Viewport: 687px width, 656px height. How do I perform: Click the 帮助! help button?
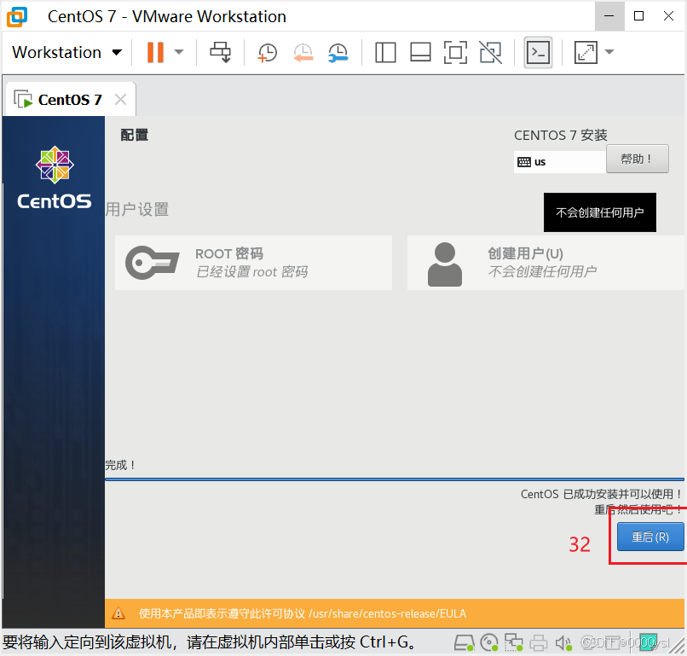(637, 159)
